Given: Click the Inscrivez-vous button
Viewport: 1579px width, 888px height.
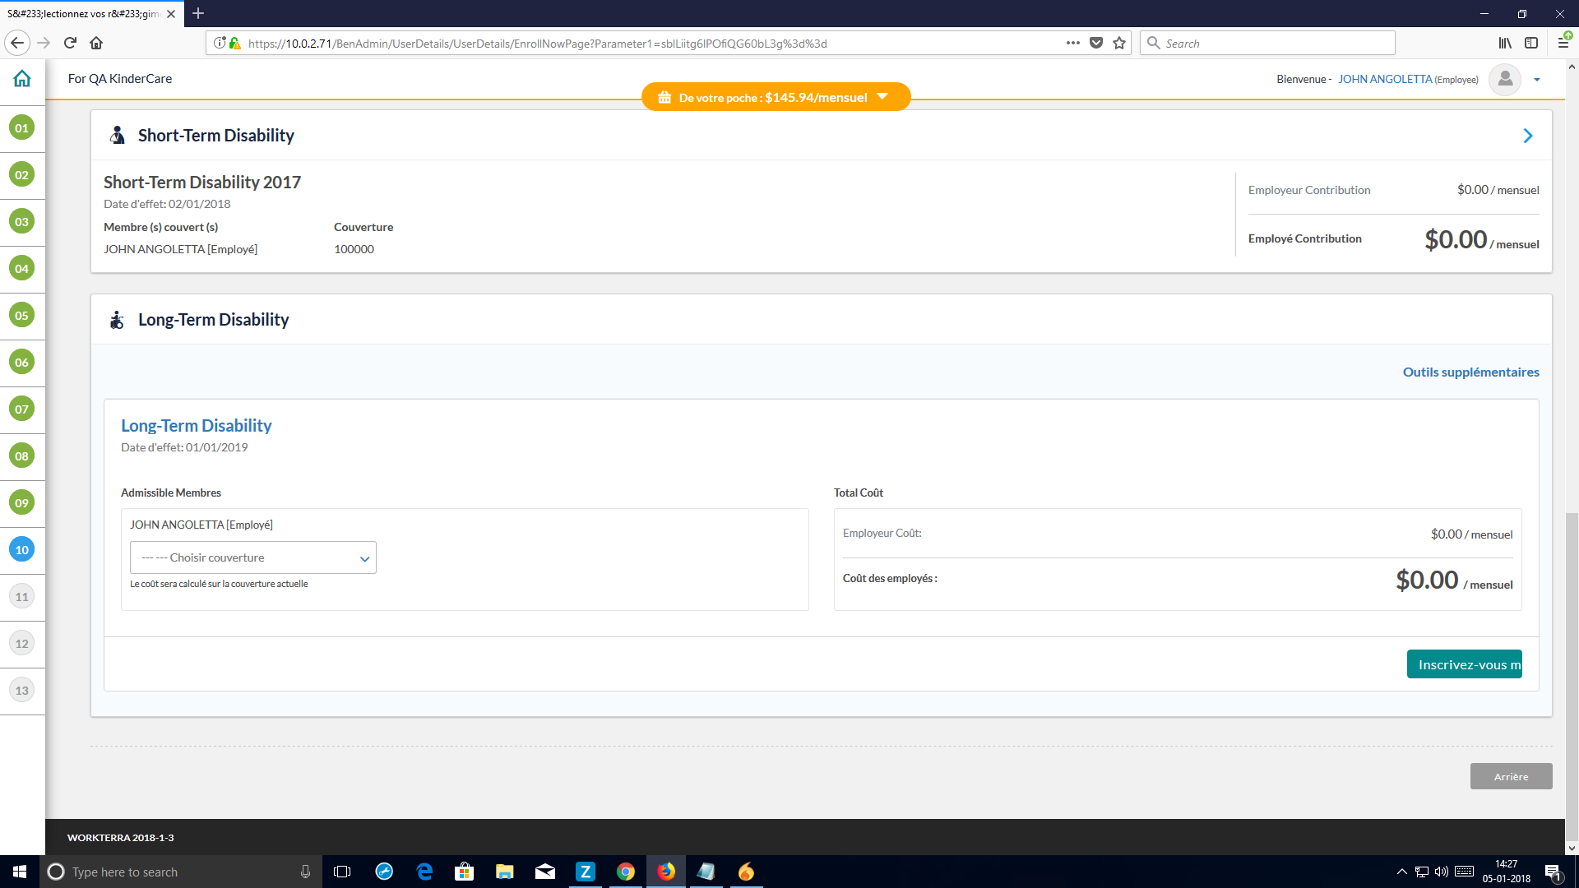Looking at the screenshot, I should (1464, 664).
